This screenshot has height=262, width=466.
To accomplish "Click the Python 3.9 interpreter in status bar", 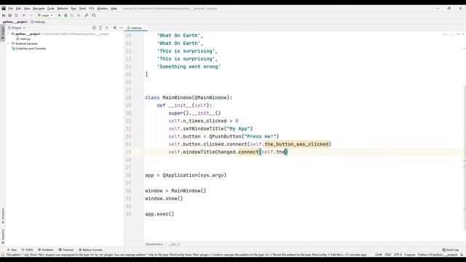I will click(x=438, y=255).
